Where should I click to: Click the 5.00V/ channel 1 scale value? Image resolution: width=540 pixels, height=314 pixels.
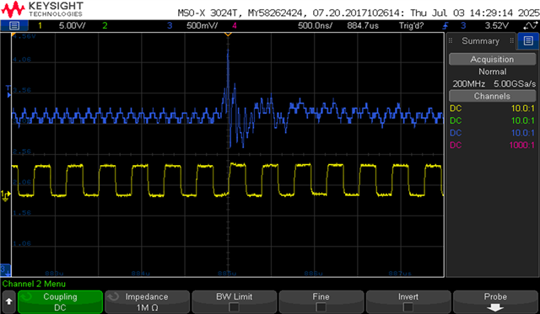[x=73, y=26]
